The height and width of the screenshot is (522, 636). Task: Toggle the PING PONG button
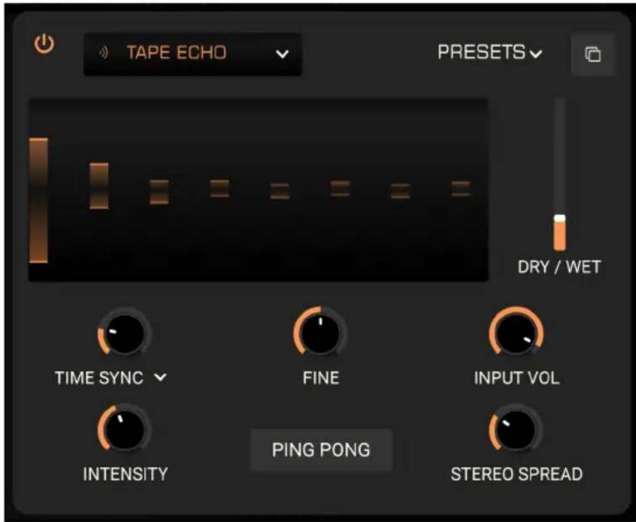321,450
